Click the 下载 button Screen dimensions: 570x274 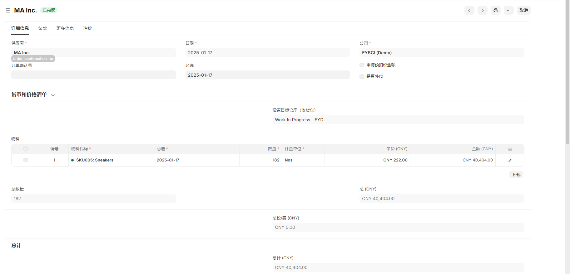click(x=516, y=175)
